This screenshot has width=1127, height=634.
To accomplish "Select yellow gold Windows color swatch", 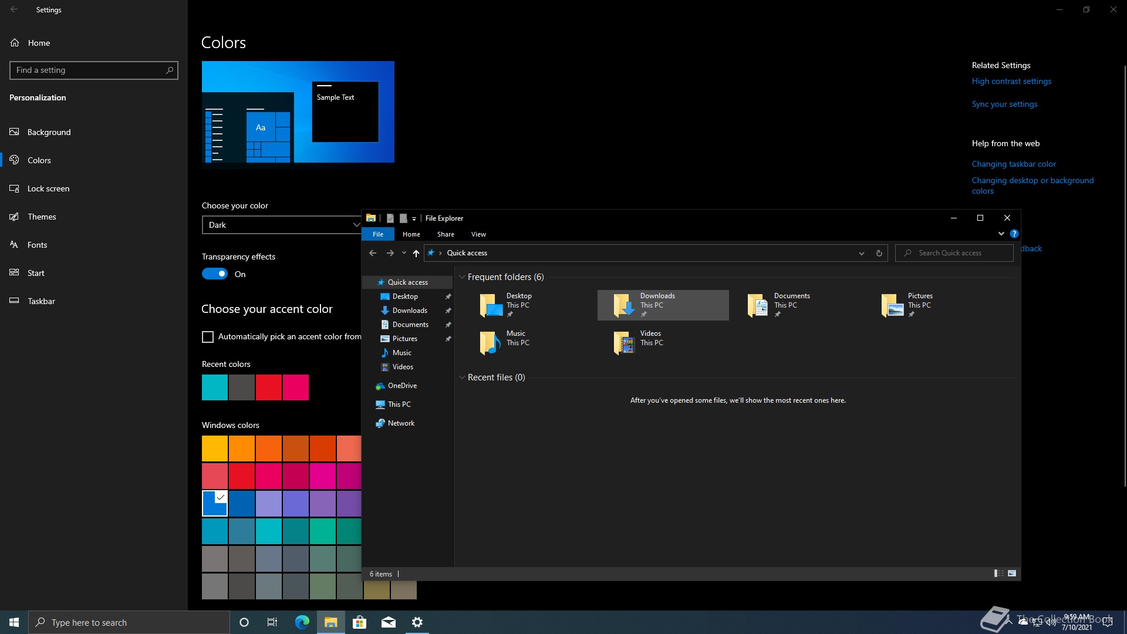I will pos(215,448).
